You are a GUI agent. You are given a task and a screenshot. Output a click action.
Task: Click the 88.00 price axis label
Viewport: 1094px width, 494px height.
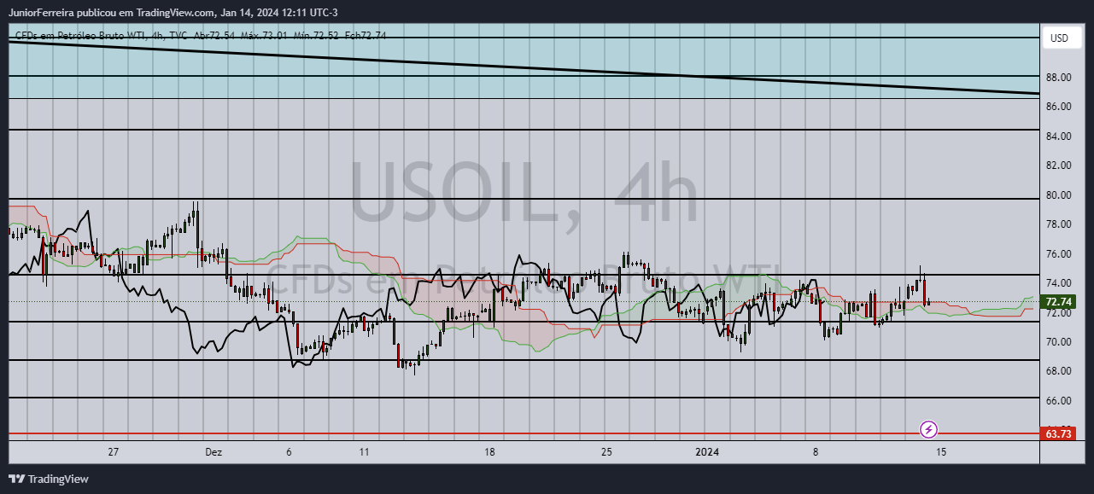1059,77
